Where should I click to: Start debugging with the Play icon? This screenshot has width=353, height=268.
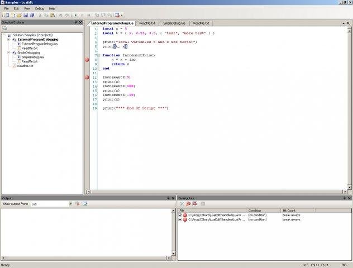click(x=75, y=15)
